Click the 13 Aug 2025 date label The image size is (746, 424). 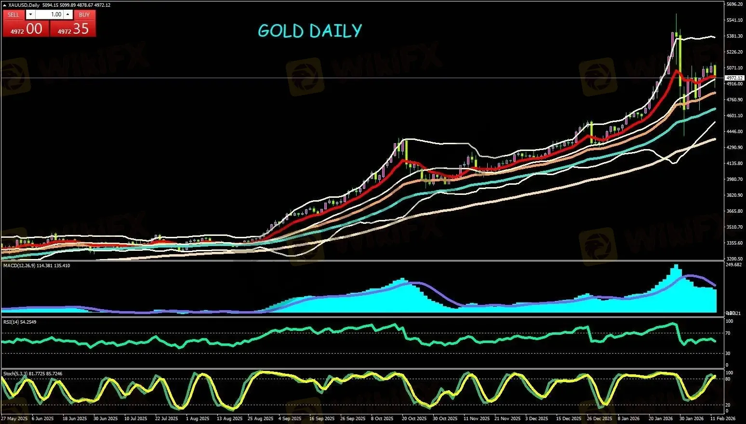[x=229, y=419]
